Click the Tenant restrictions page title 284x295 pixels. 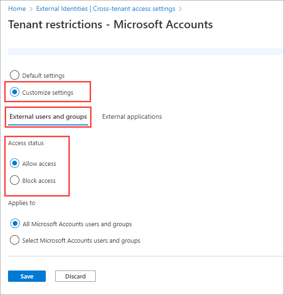pyautogui.click(x=110, y=25)
